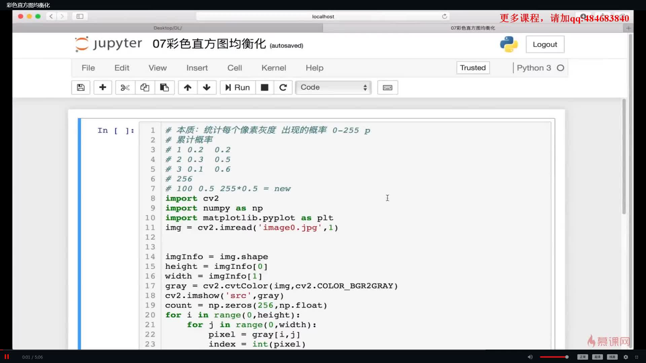Click the Jupyter logo
Viewport: 646px width, 363px height.
pos(108,44)
